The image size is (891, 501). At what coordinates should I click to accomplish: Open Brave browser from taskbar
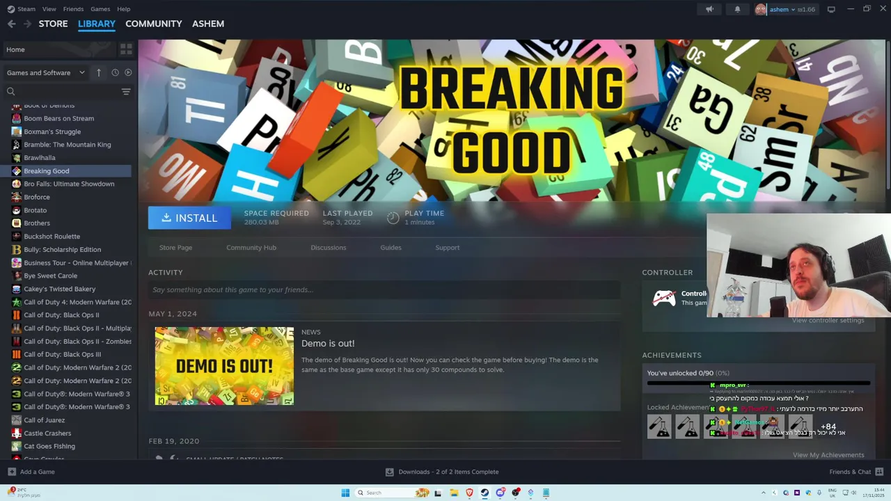click(469, 493)
